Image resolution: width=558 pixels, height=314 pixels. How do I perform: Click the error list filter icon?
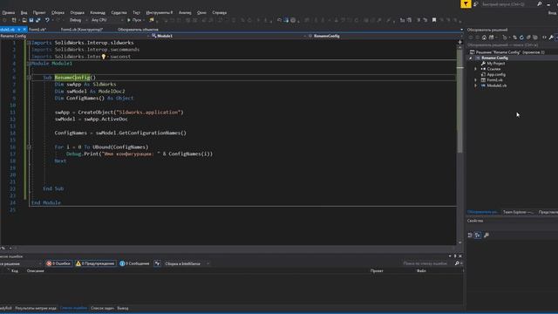point(157,263)
